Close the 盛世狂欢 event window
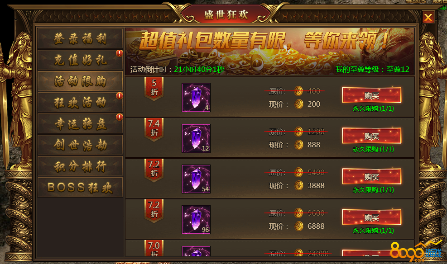The image size is (447, 264). 428,17
